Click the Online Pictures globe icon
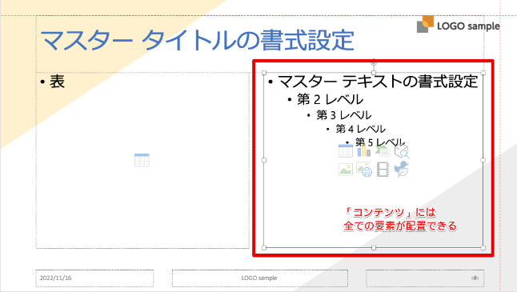The width and height of the screenshot is (517, 292). coord(364,170)
